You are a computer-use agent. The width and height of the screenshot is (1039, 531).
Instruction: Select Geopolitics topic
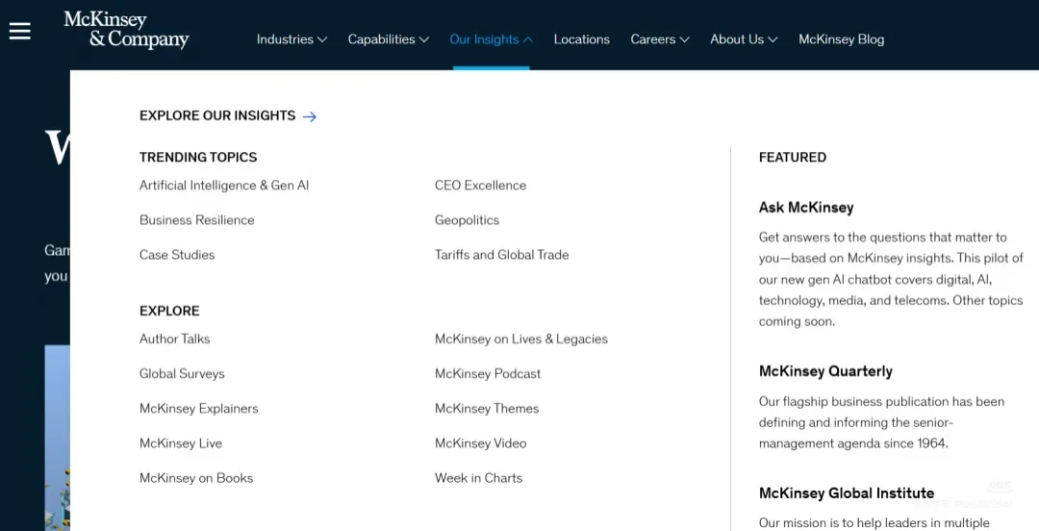(x=468, y=220)
